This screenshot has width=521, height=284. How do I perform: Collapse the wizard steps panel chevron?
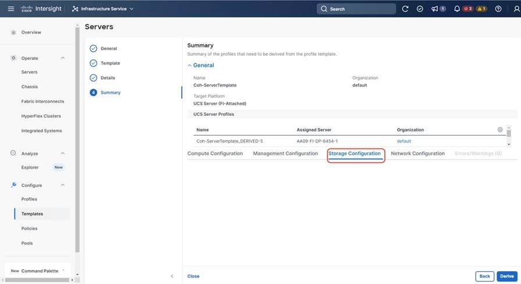point(172,276)
